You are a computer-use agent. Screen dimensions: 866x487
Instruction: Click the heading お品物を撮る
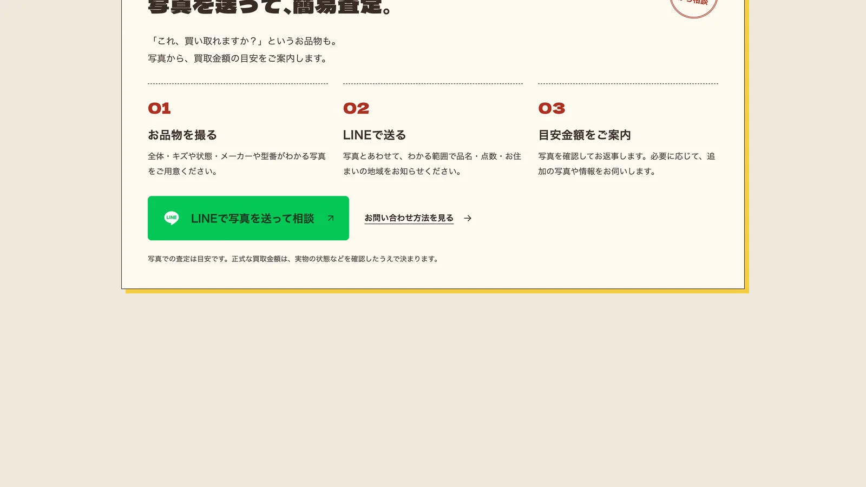coord(182,135)
